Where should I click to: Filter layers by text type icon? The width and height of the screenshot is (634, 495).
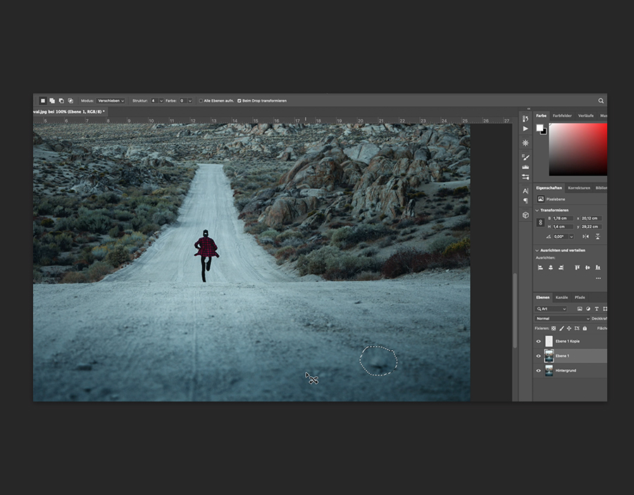click(x=596, y=309)
